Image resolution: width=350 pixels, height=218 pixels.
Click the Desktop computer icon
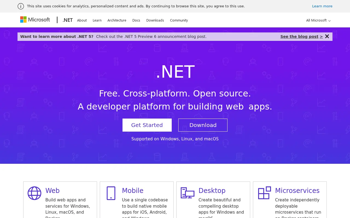coord(188,193)
